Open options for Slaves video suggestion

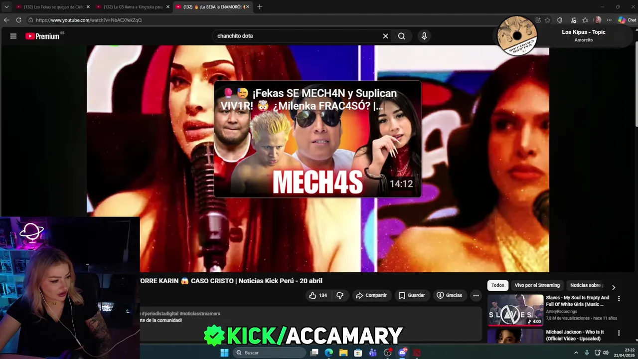(x=619, y=299)
